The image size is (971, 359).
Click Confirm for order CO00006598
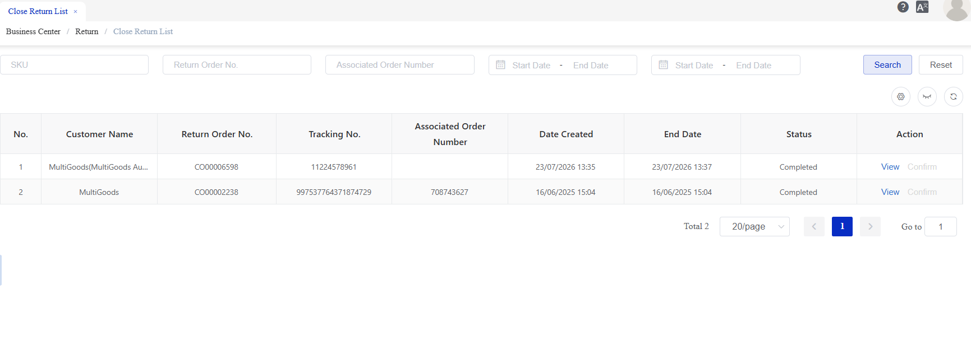[x=922, y=167]
